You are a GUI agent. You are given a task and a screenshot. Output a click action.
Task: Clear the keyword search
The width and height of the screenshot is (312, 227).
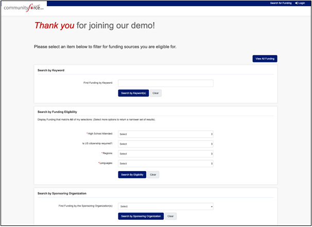point(155,93)
